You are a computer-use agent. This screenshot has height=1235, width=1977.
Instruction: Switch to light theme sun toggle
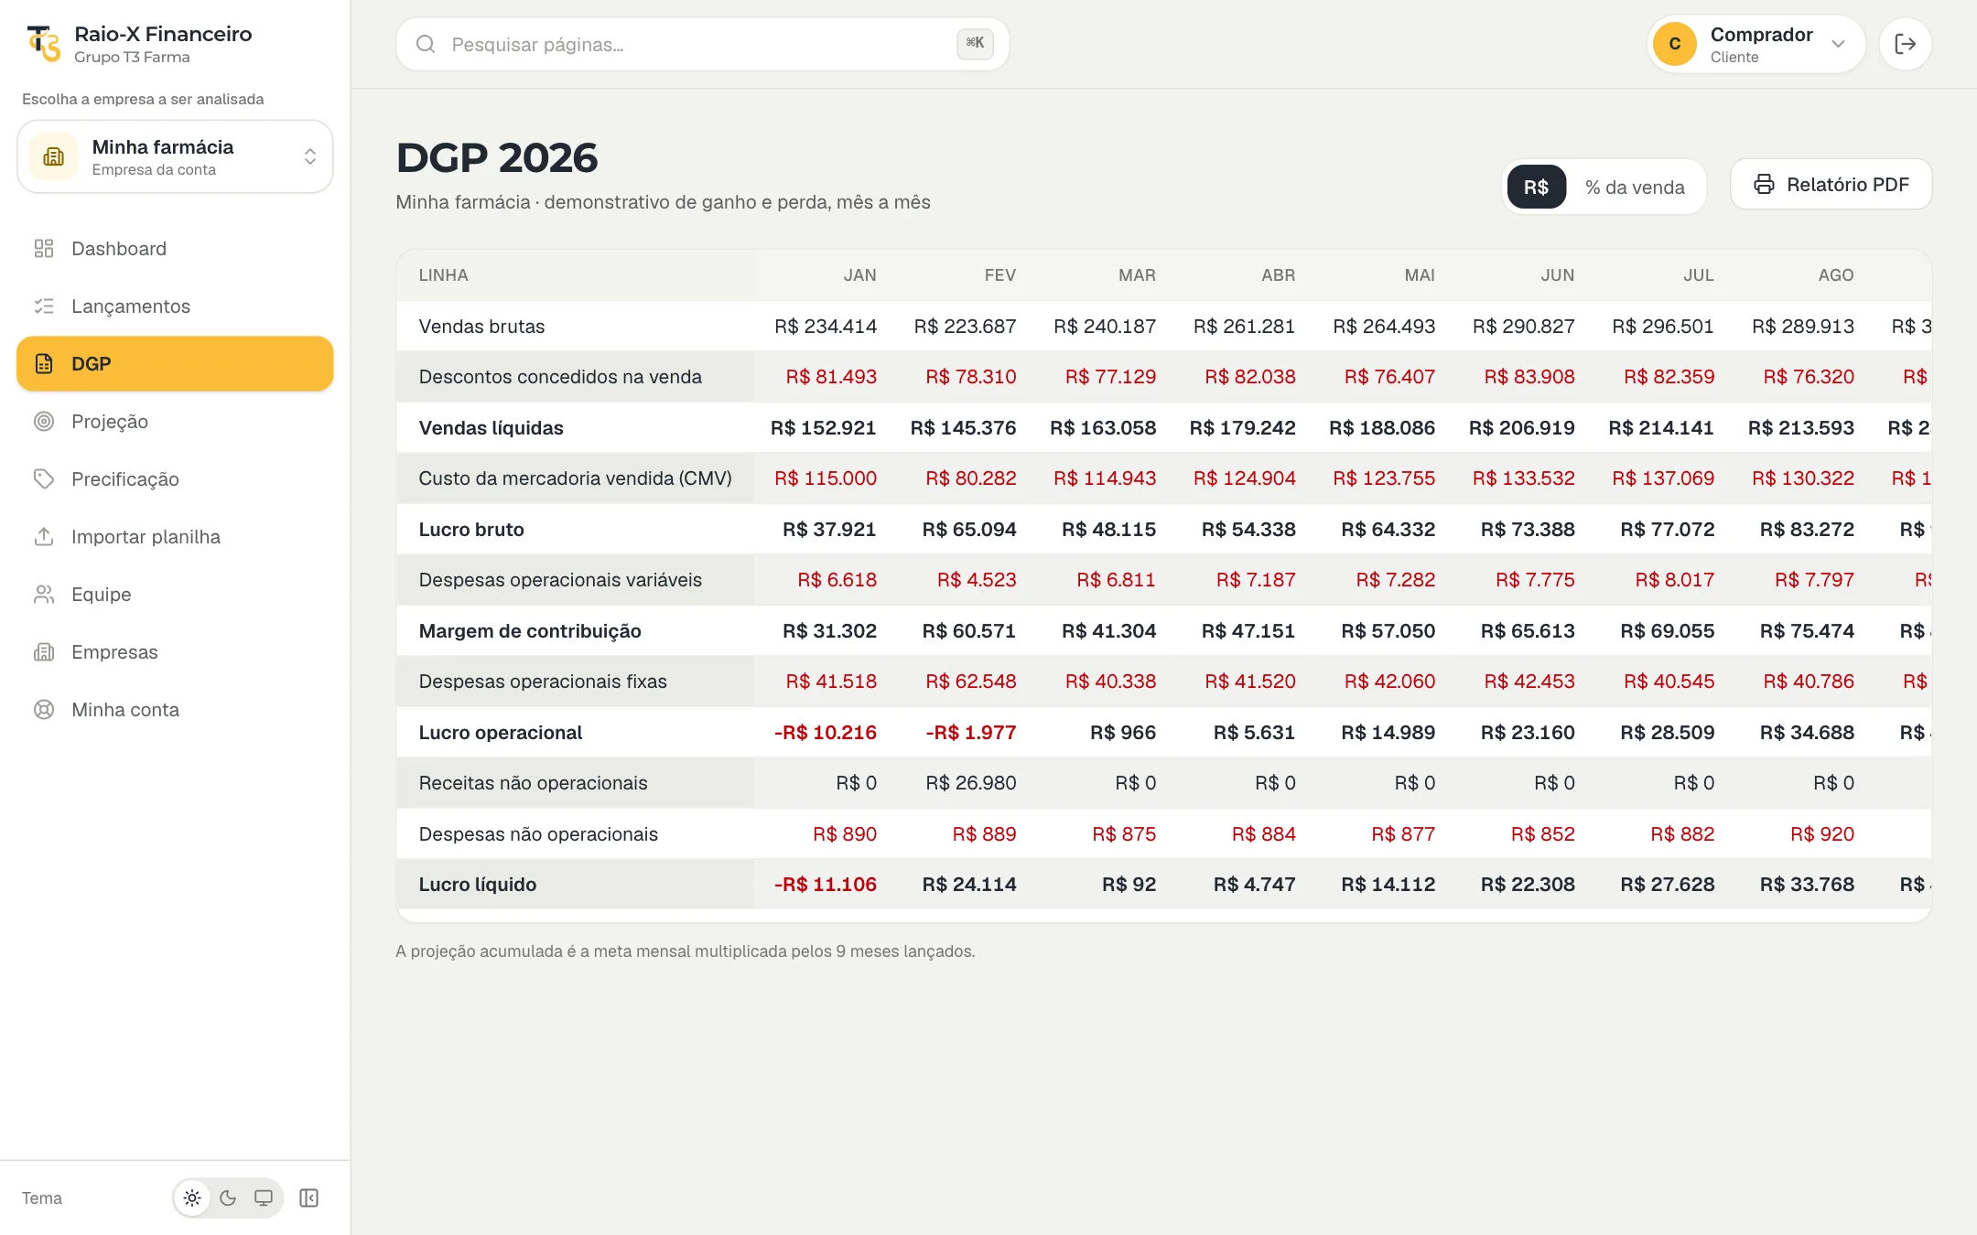(x=192, y=1198)
